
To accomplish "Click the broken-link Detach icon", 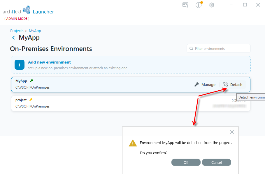I will (226, 84).
